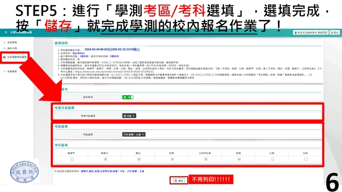Viewport: 342px width, 192px height.
Task: Click the 考場冷氣選擇 section heading
Action: coord(64,108)
